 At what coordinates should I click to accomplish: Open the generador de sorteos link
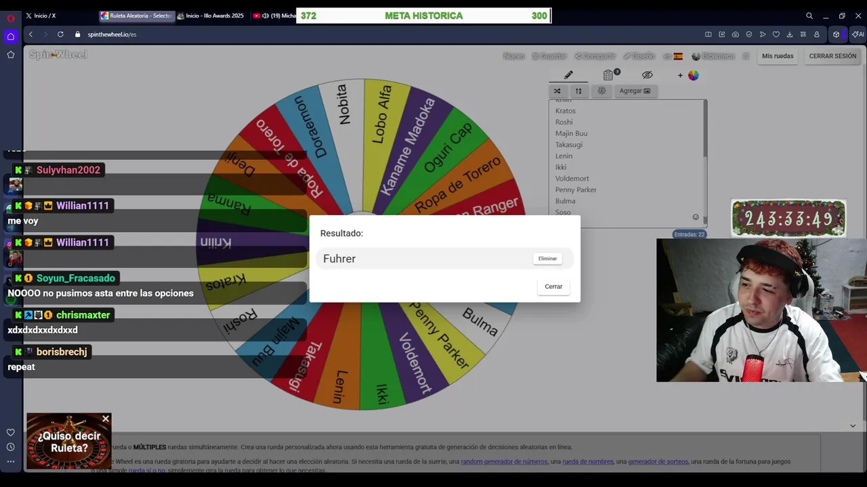point(658,461)
